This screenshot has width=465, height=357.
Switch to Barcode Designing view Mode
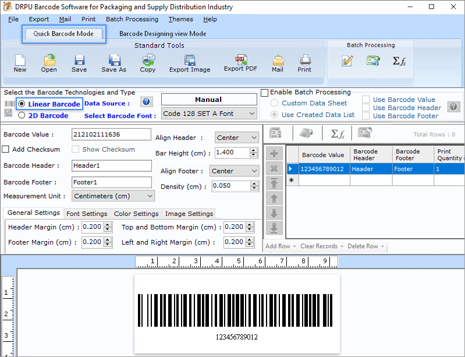(x=162, y=34)
